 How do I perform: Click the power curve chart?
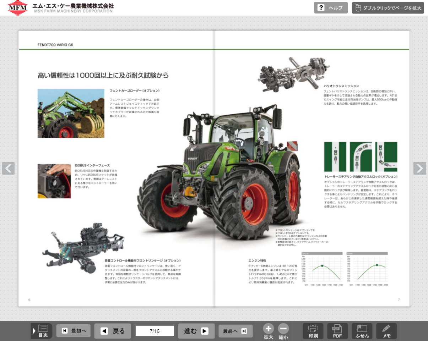(367, 270)
